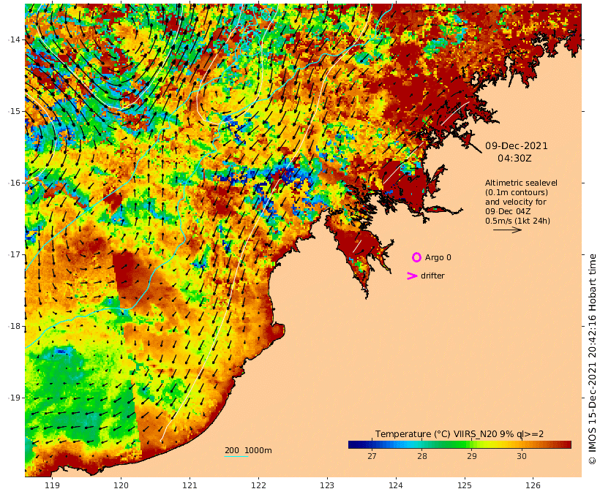Click the date text 09-Dec-2021

pos(516,145)
